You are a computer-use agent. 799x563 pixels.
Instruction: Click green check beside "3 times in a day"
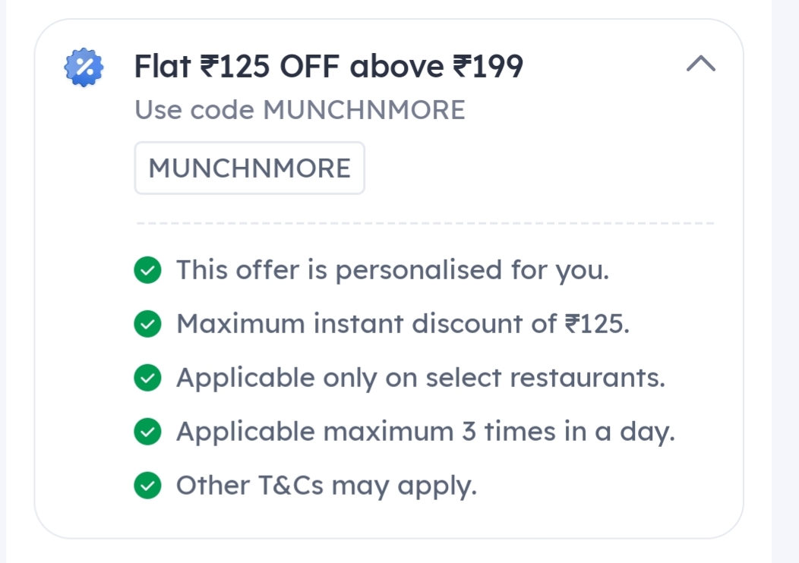coord(147,432)
